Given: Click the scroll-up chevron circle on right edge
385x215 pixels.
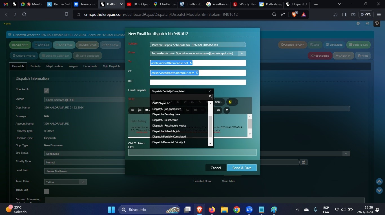Looking at the screenshot, I should pos(379,181).
